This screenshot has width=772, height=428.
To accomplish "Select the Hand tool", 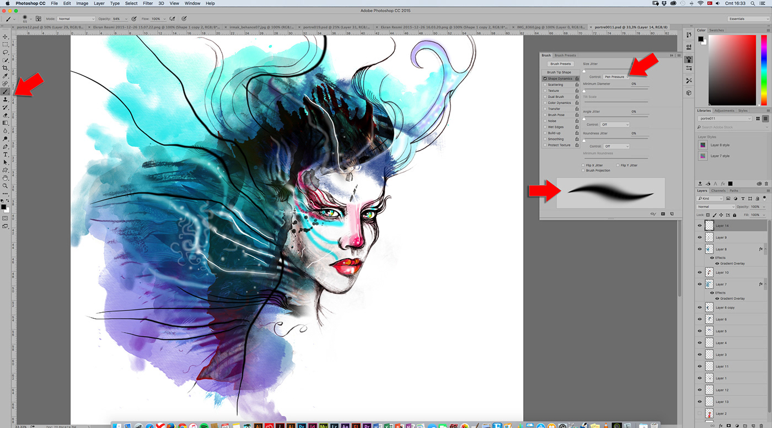I will (x=6, y=178).
